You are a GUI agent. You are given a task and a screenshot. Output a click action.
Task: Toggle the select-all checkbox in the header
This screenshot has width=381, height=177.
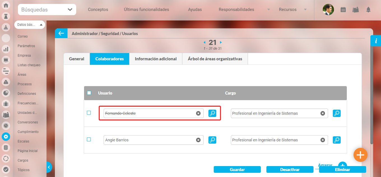click(89, 93)
